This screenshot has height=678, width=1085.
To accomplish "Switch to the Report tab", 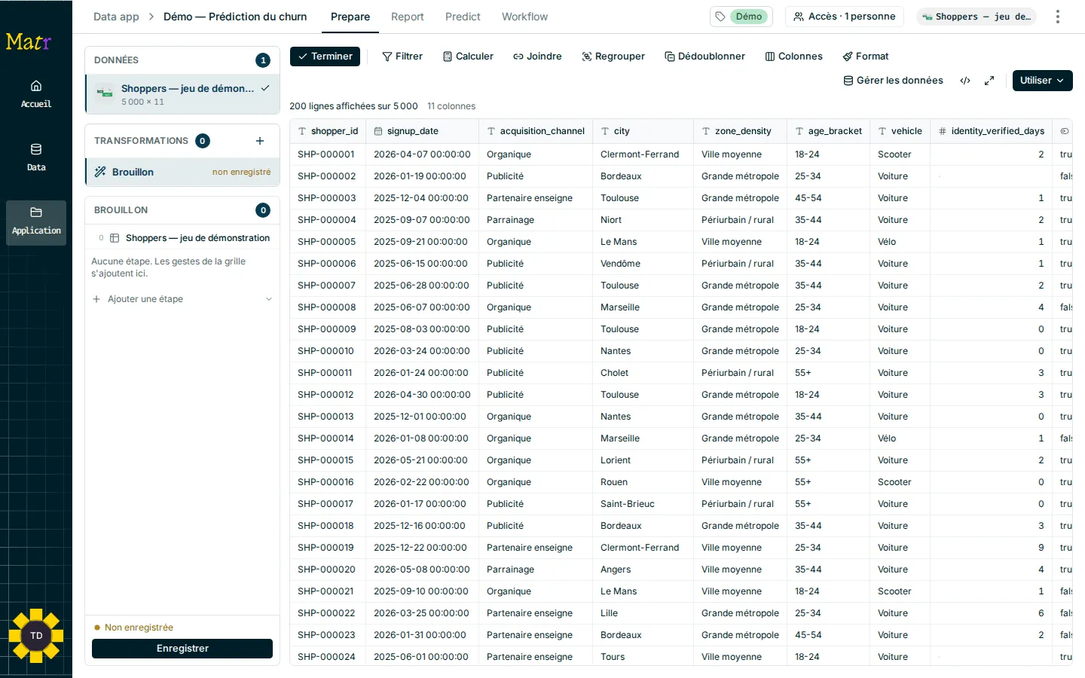I will click(x=407, y=17).
